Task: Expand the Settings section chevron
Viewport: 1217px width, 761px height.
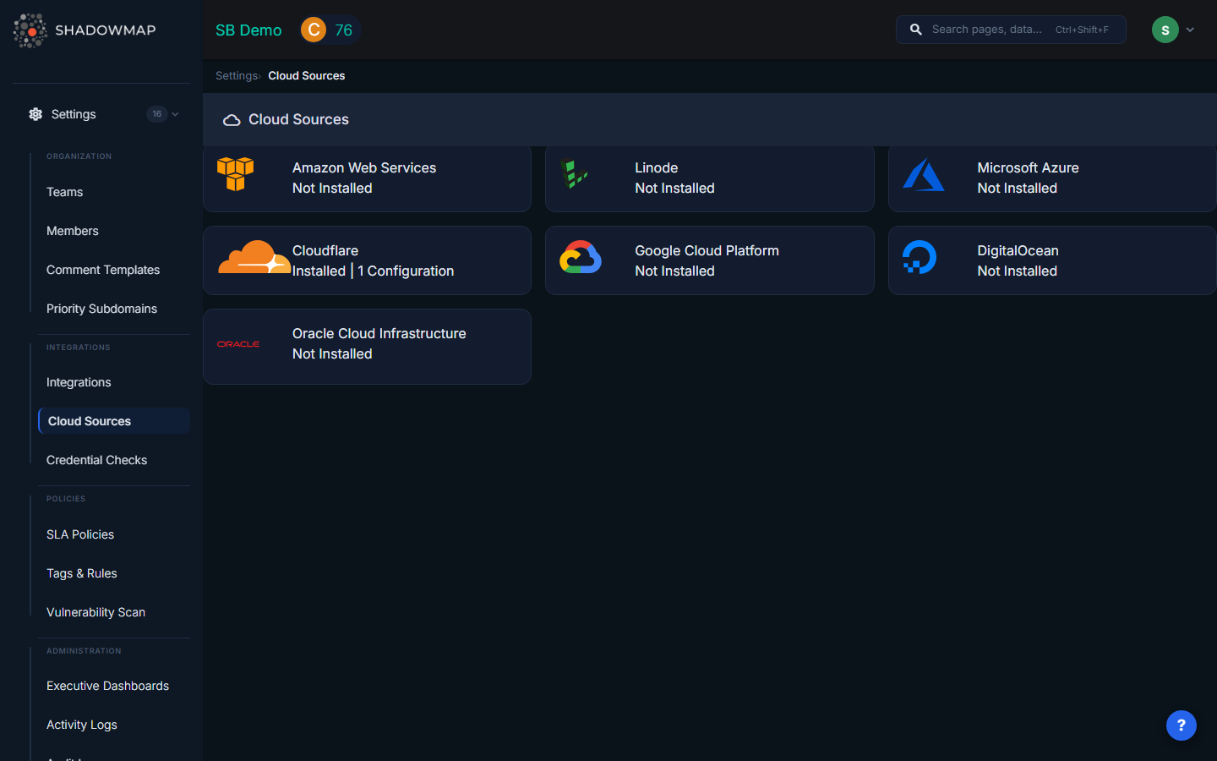Action: point(176,114)
